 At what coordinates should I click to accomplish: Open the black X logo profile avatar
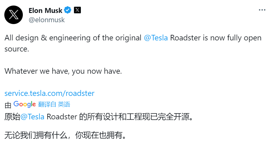[14, 15]
